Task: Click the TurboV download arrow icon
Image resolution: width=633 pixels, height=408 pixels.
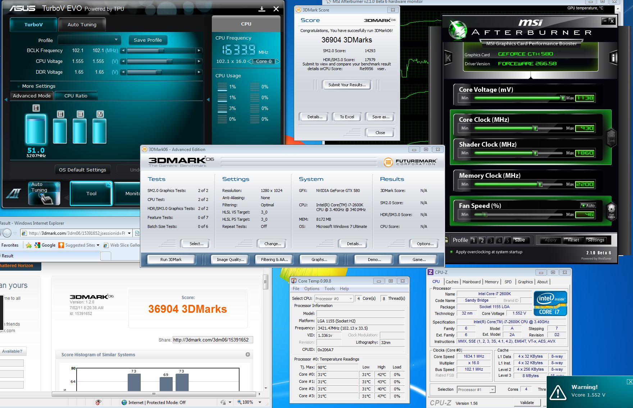Action: click(x=262, y=9)
